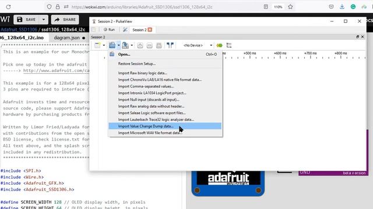373x209 pixels.
Task: Click the Wokwi SHARE button
Action: [65, 19]
